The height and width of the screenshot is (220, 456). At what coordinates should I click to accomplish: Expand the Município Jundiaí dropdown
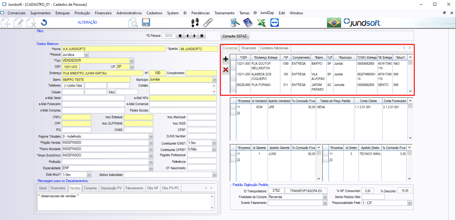pyautogui.click(x=214, y=79)
